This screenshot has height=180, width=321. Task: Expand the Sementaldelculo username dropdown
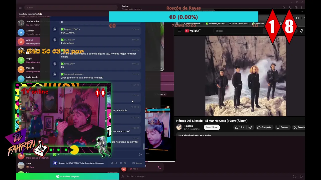83,74
